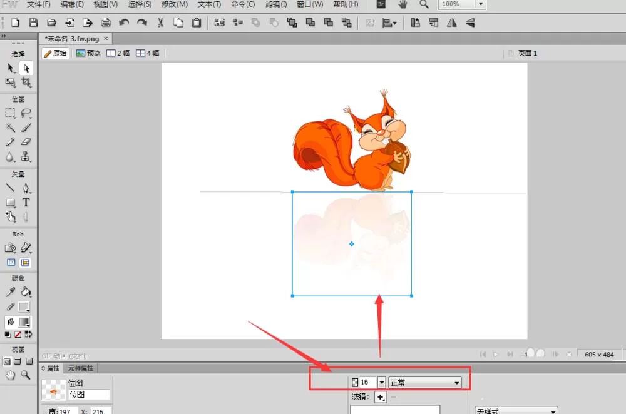The width and height of the screenshot is (626, 414).
Task: Select the Pen tool in vector section
Action: (26, 188)
